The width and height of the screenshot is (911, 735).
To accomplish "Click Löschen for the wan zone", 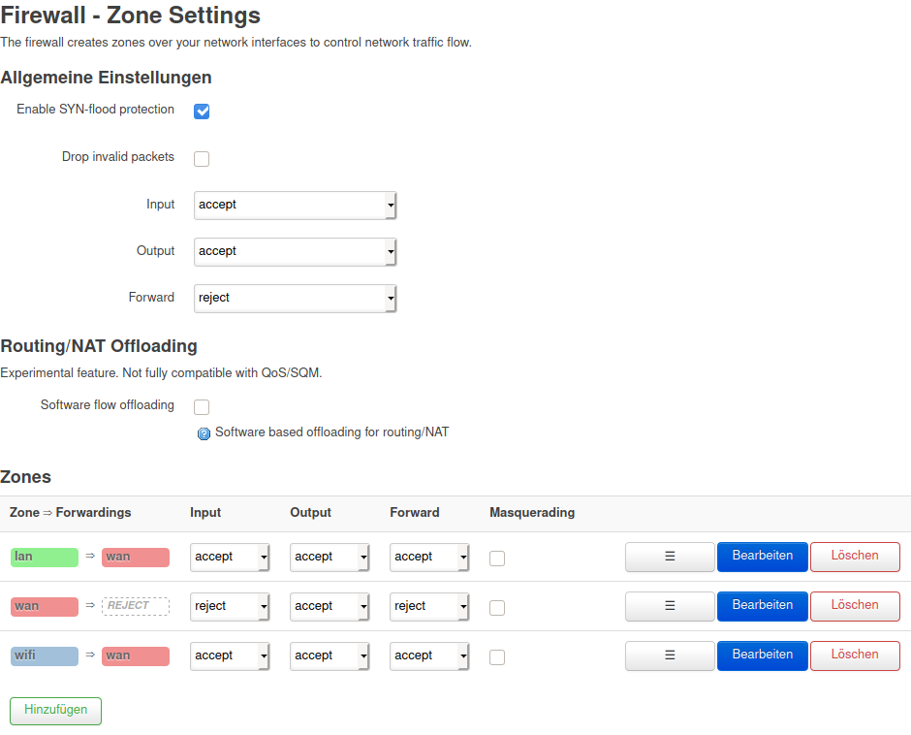I will [855, 606].
